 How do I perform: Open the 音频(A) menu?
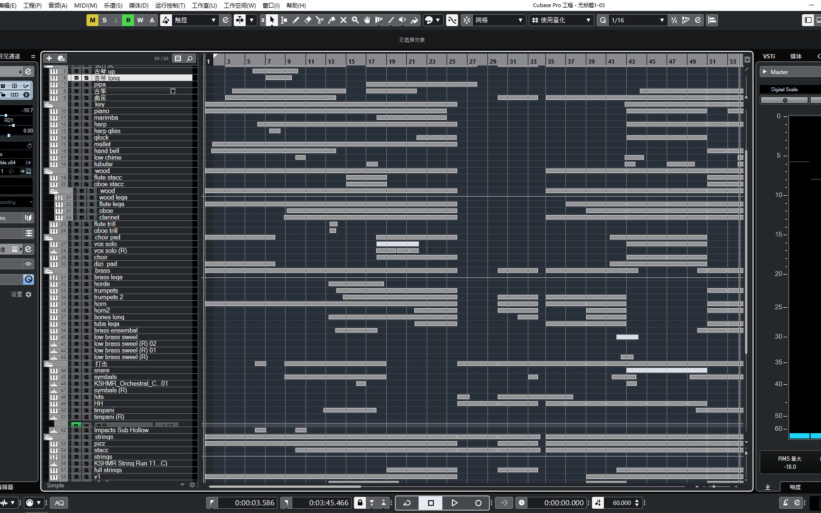(x=57, y=5)
